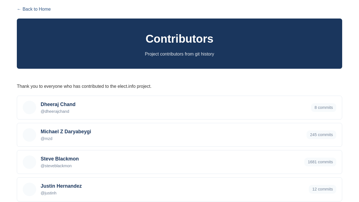The image size is (359, 202).
Task: Open the @dheerajchand username handle
Action: pyautogui.click(x=55, y=111)
